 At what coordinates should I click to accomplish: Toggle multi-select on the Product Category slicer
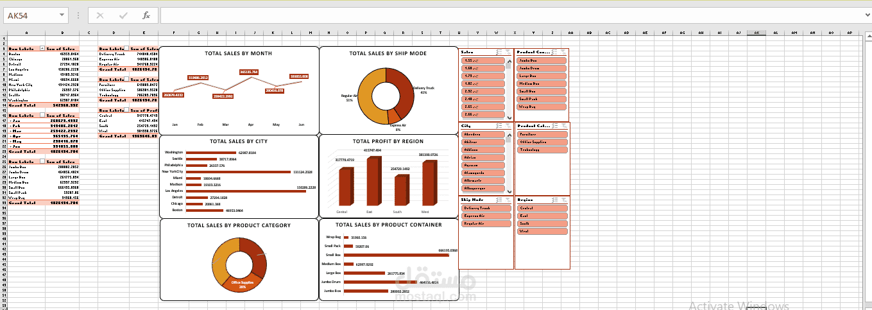[554, 126]
